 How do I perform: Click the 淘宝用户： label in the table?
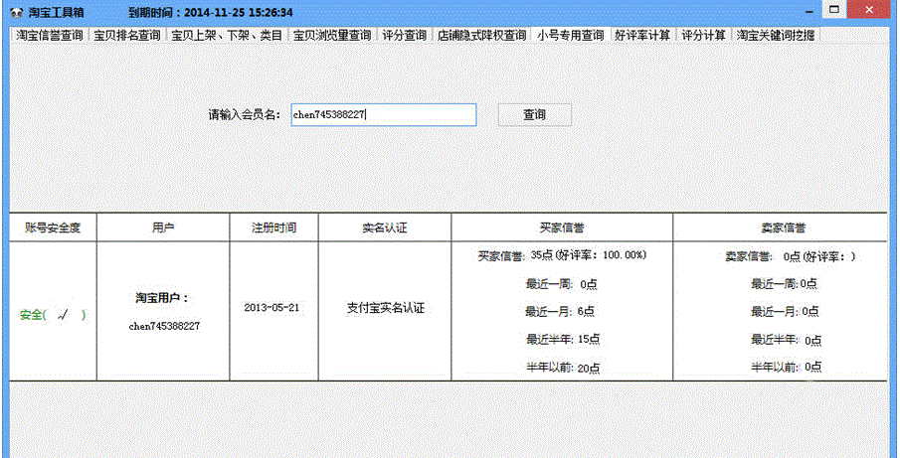coord(163,298)
